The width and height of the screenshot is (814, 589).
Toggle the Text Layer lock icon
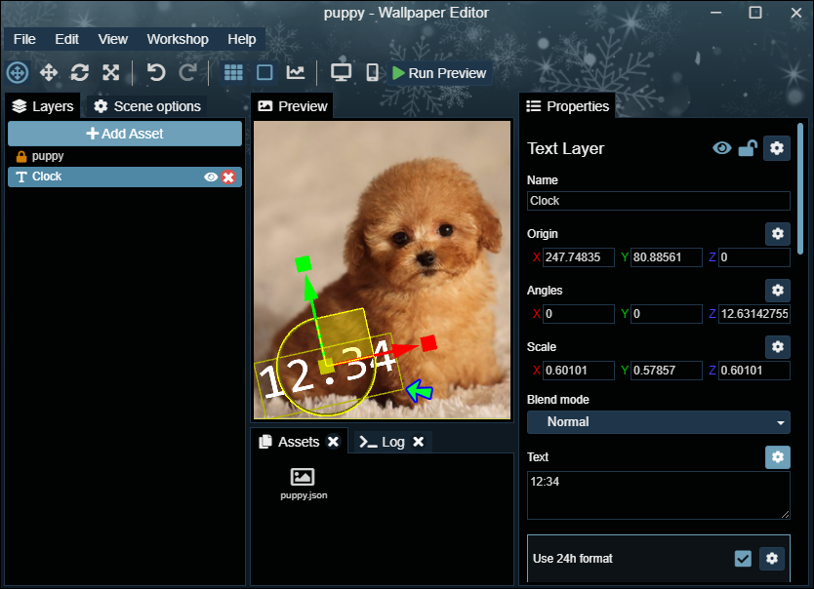[748, 148]
